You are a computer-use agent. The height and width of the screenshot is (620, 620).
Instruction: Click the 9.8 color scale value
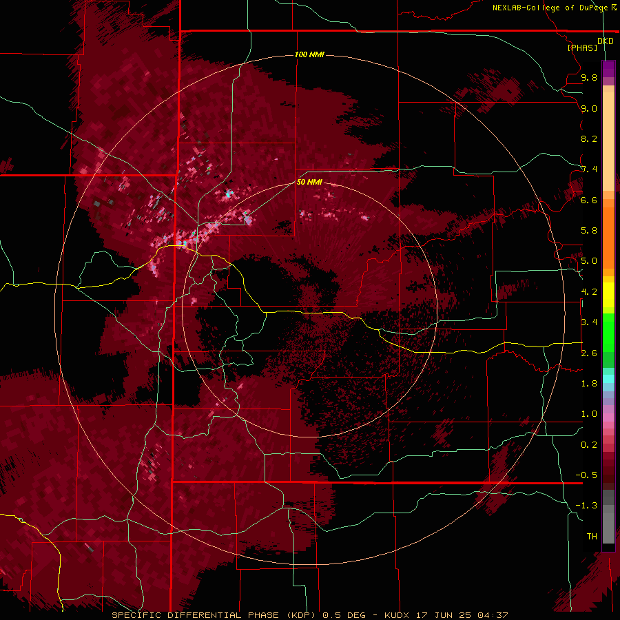click(589, 77)
